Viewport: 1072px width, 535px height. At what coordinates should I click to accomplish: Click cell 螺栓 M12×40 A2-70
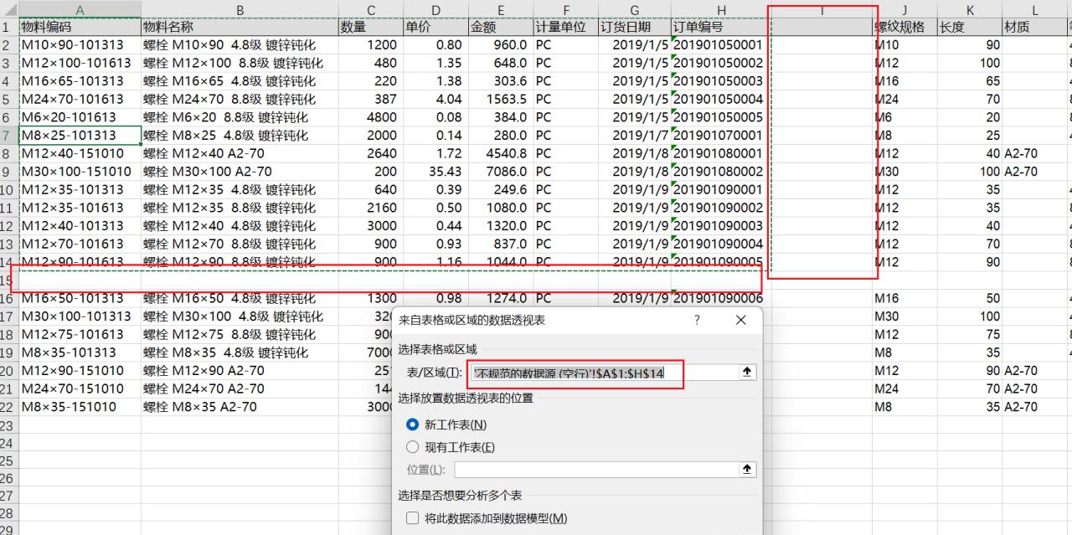click(240, 153)
